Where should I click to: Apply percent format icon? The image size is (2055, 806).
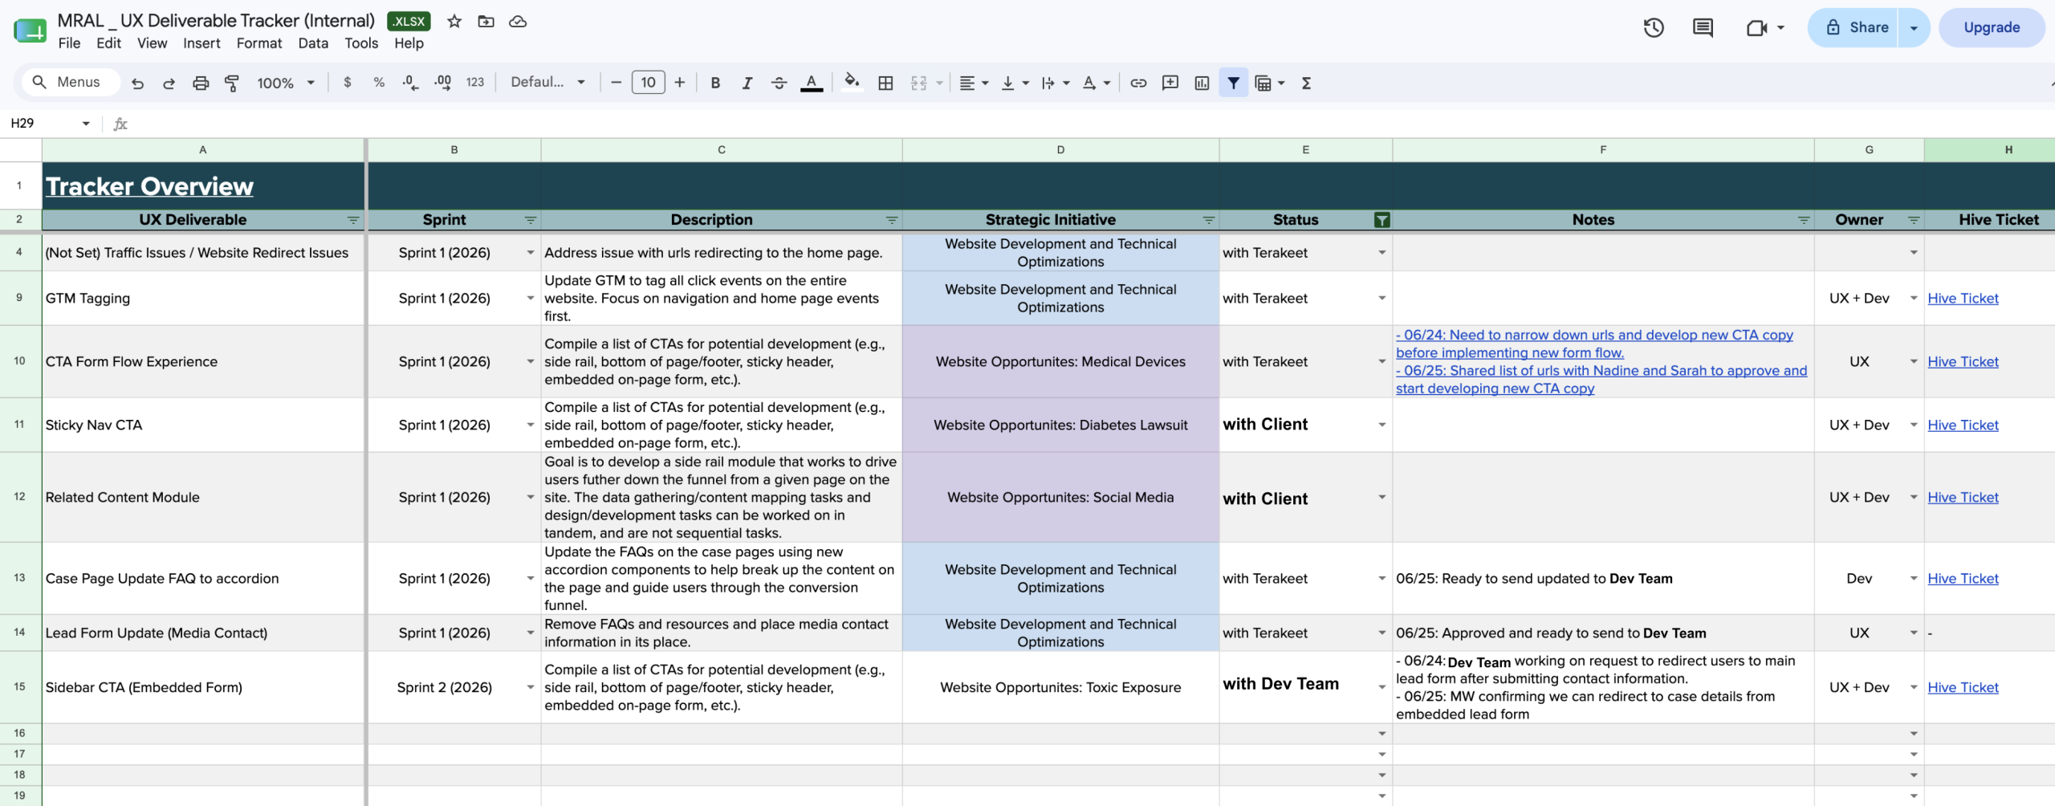(x=379, y=83)
